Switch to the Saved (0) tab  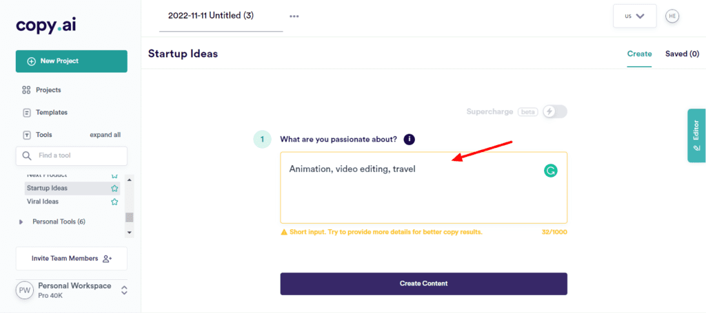coord(682,54)
